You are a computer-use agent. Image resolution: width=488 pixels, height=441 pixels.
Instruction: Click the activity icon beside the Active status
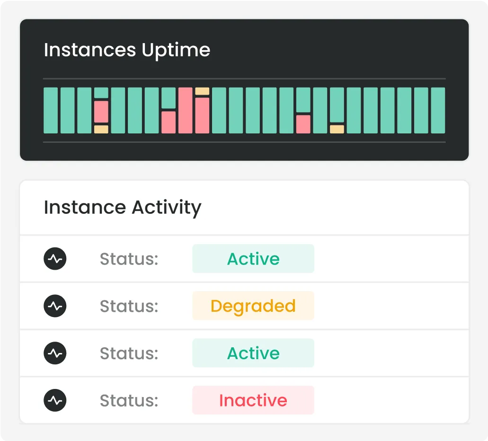click(x=55, y=258)
